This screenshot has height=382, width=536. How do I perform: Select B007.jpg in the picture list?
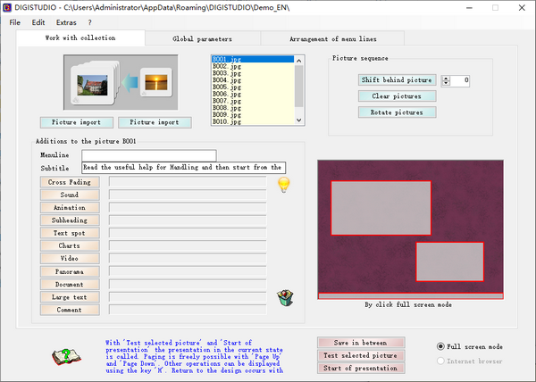coord(253,101)
